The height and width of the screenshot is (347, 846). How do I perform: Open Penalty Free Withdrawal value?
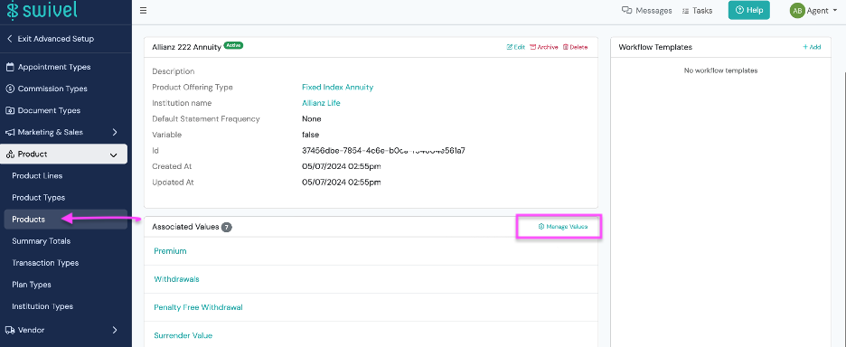[x=198, y=307]
